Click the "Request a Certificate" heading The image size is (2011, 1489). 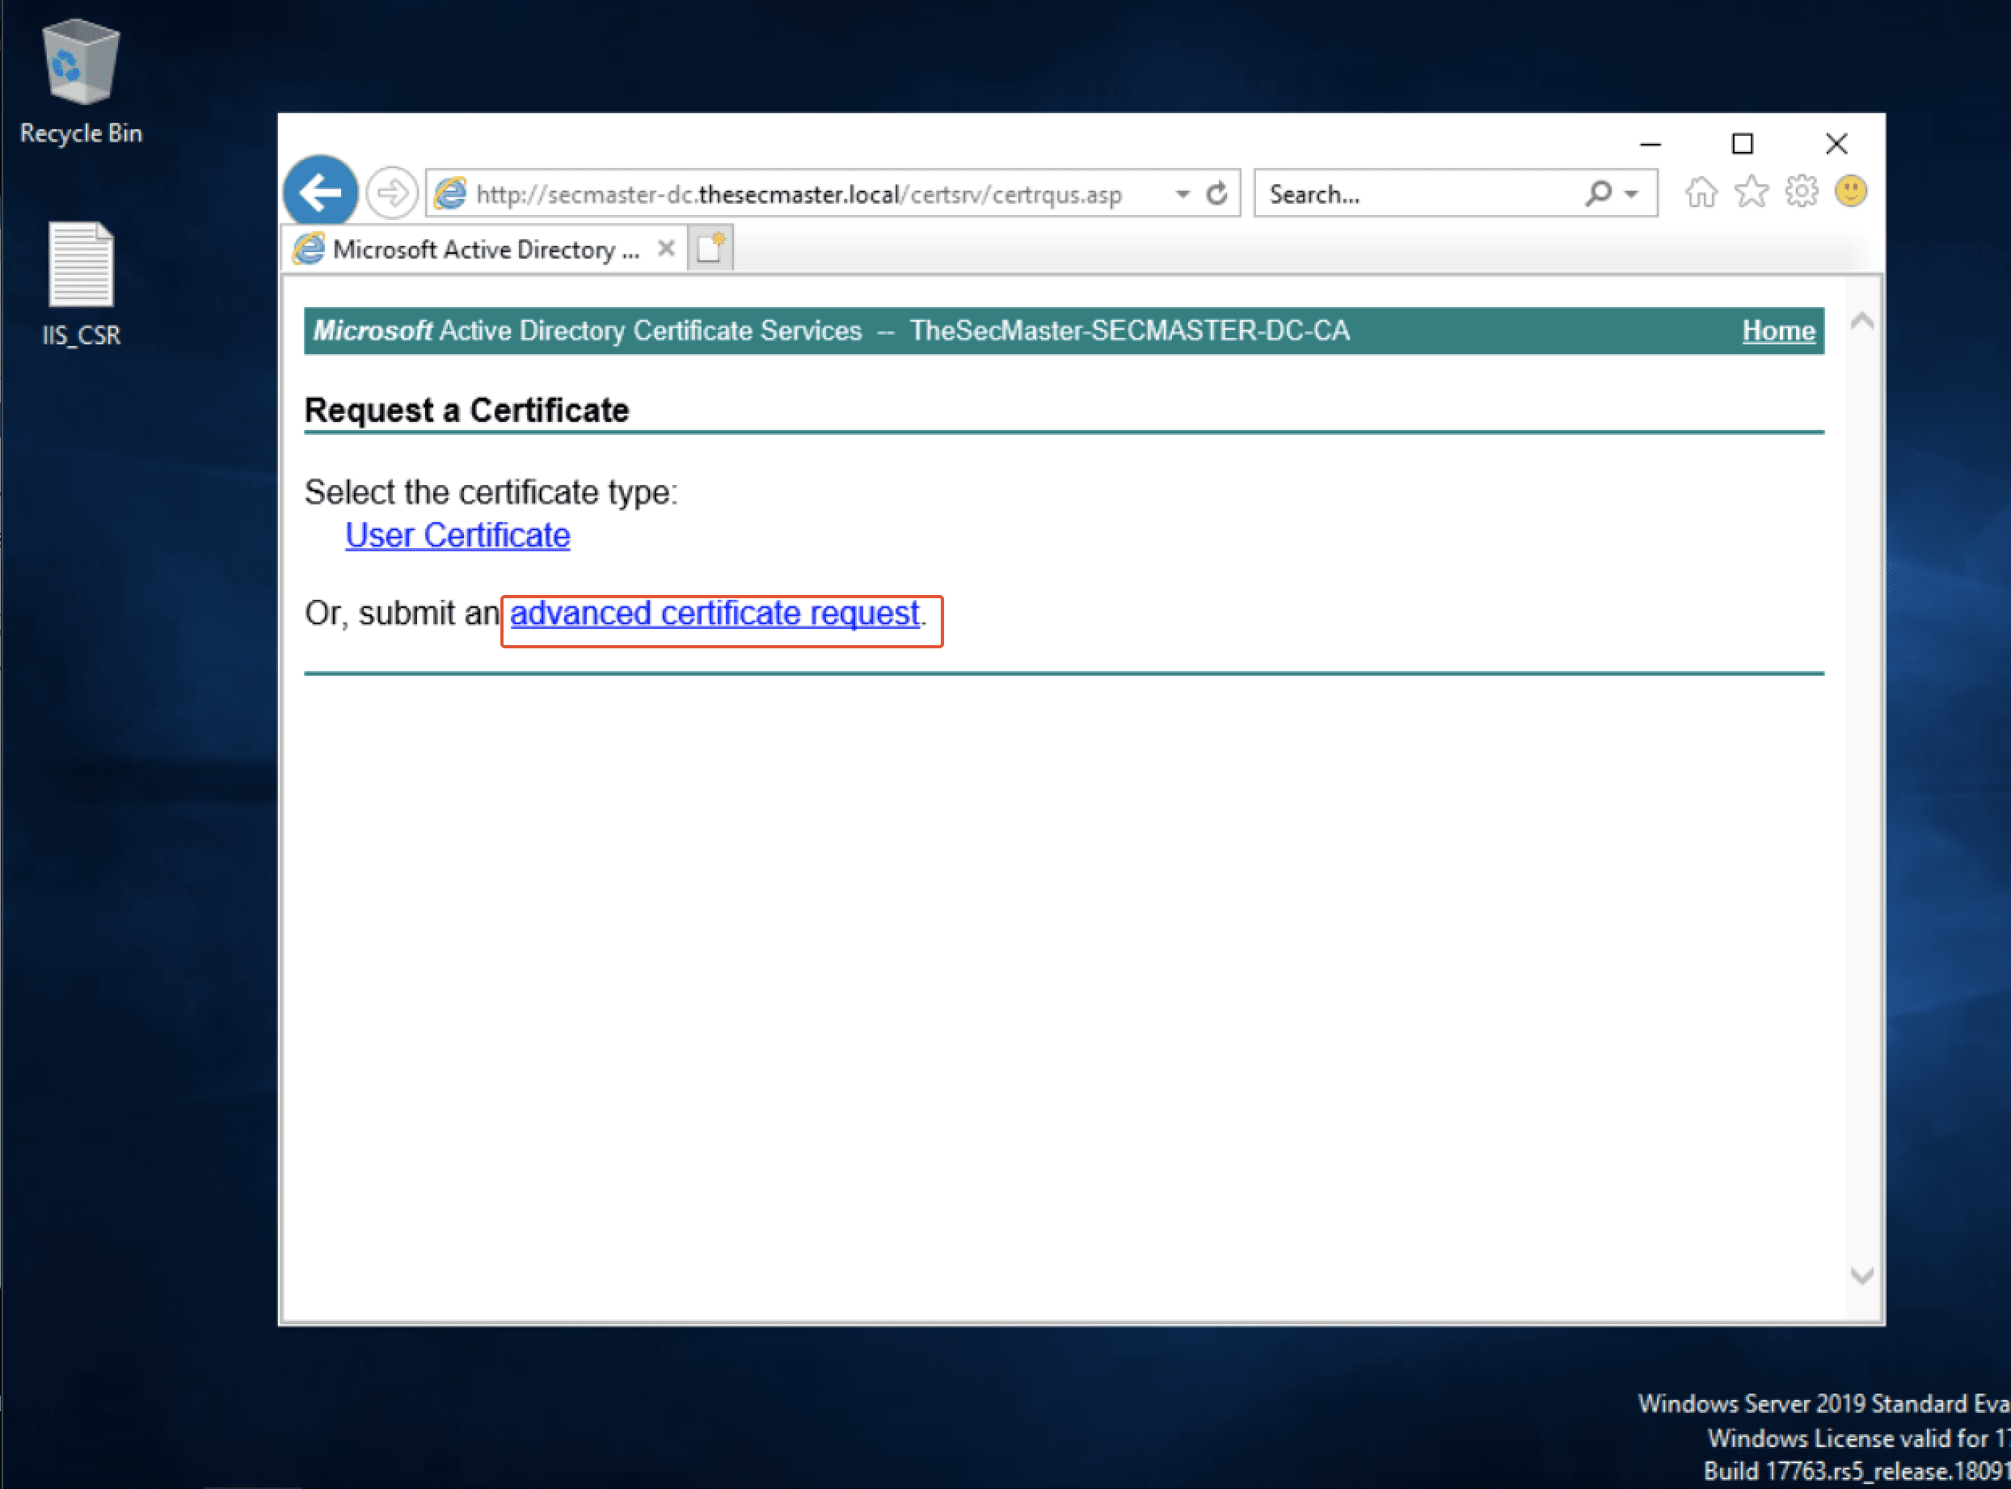pos(466,410)
